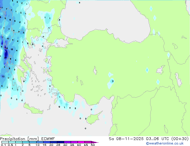Select the 25–30 mm dark navy legend swatch

click(x=60, y=142)
